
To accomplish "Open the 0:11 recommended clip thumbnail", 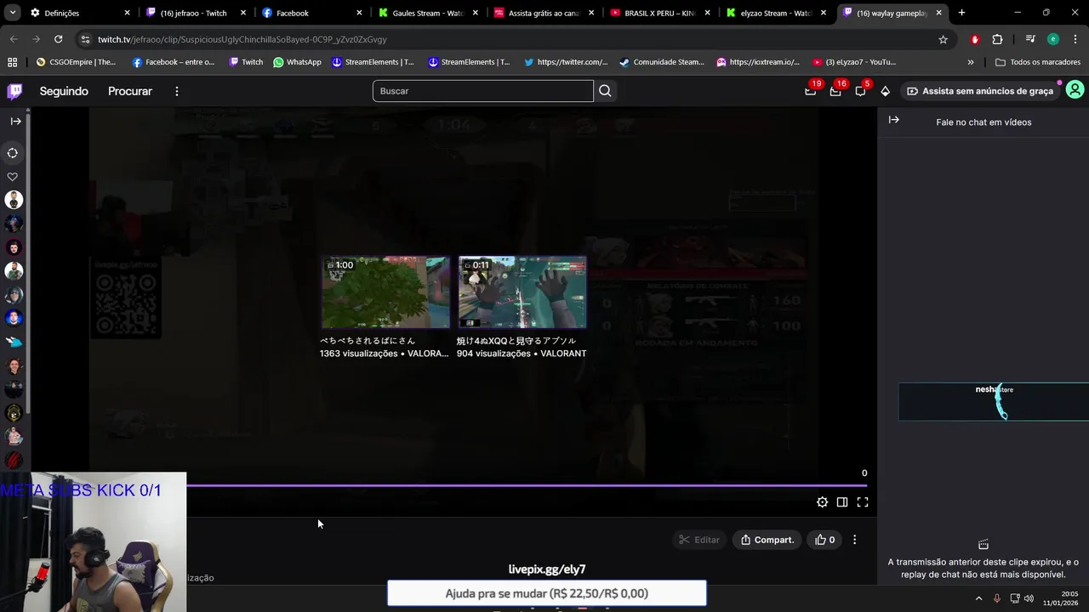I will (522, 292).
